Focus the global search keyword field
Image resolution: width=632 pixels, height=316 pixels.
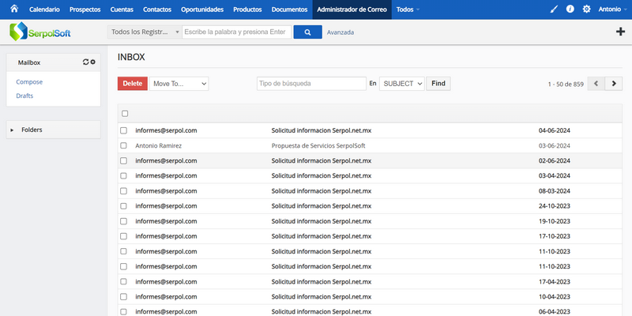coord(236,32)
